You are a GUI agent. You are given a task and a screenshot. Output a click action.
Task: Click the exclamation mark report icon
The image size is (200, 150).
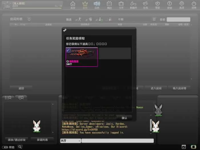tap(169, 5)
